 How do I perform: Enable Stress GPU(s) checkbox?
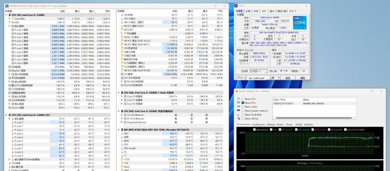click(243, 118)
